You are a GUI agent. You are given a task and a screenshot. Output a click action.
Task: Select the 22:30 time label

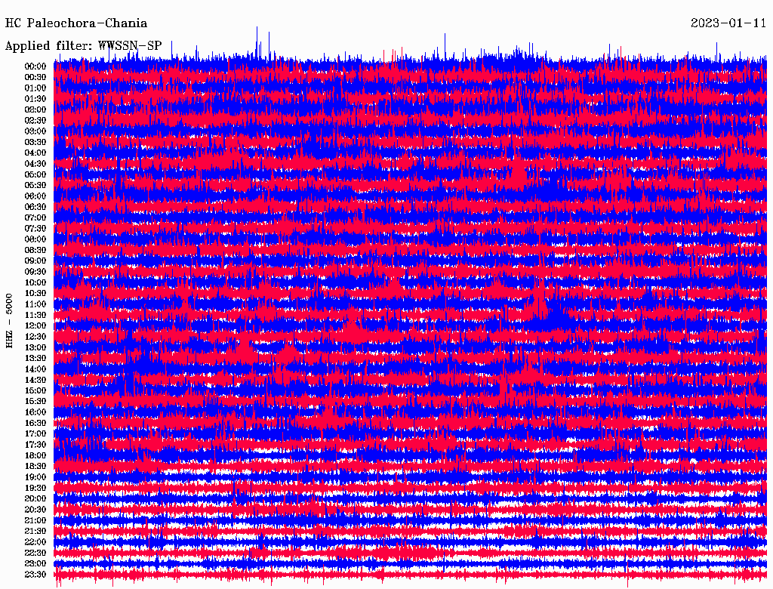[x=35, y=553]
